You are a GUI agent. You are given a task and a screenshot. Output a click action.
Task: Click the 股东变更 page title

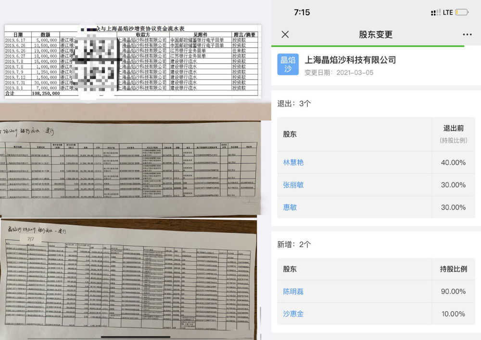coord(376,34)
